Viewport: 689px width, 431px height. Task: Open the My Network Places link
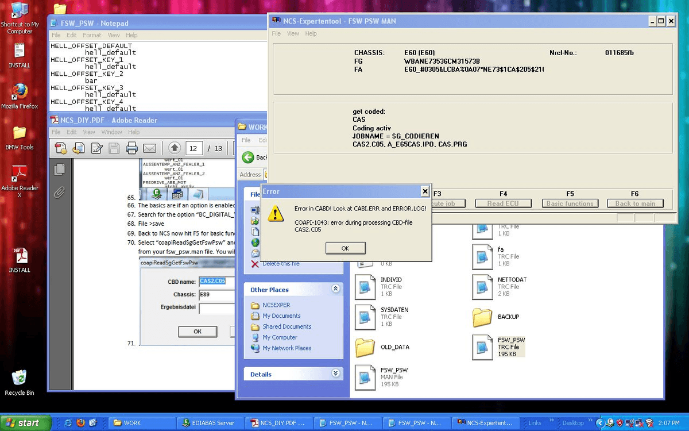(x=287, y=348)
